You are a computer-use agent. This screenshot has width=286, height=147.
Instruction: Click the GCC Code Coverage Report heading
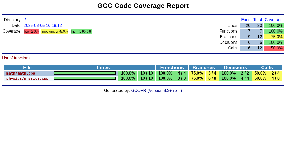(143, 6)
